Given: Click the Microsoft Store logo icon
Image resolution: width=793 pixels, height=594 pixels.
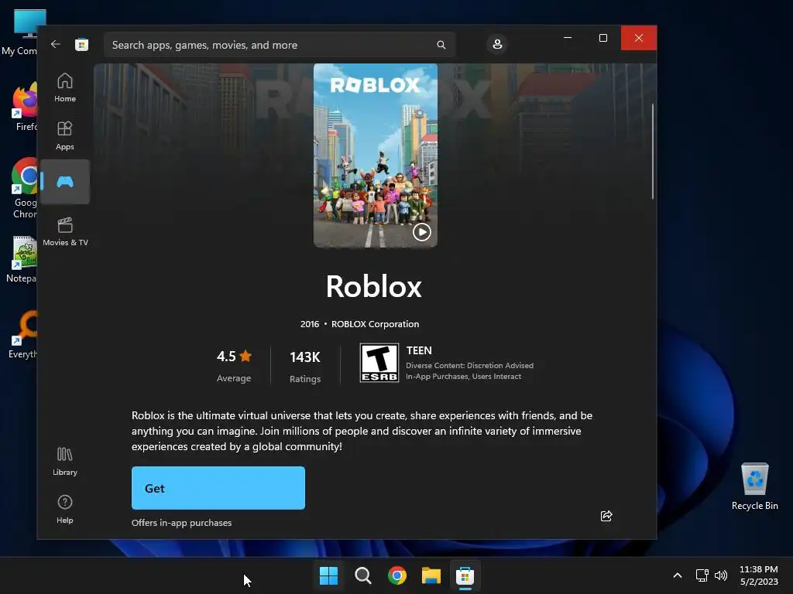Looking at the screenshot, I should click(x=81, y=44).
